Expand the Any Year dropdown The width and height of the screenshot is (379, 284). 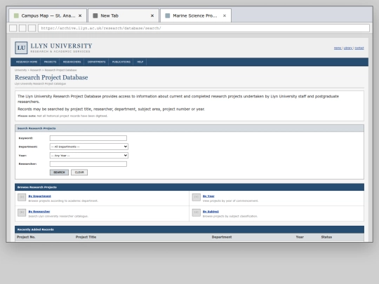point(89,156)
